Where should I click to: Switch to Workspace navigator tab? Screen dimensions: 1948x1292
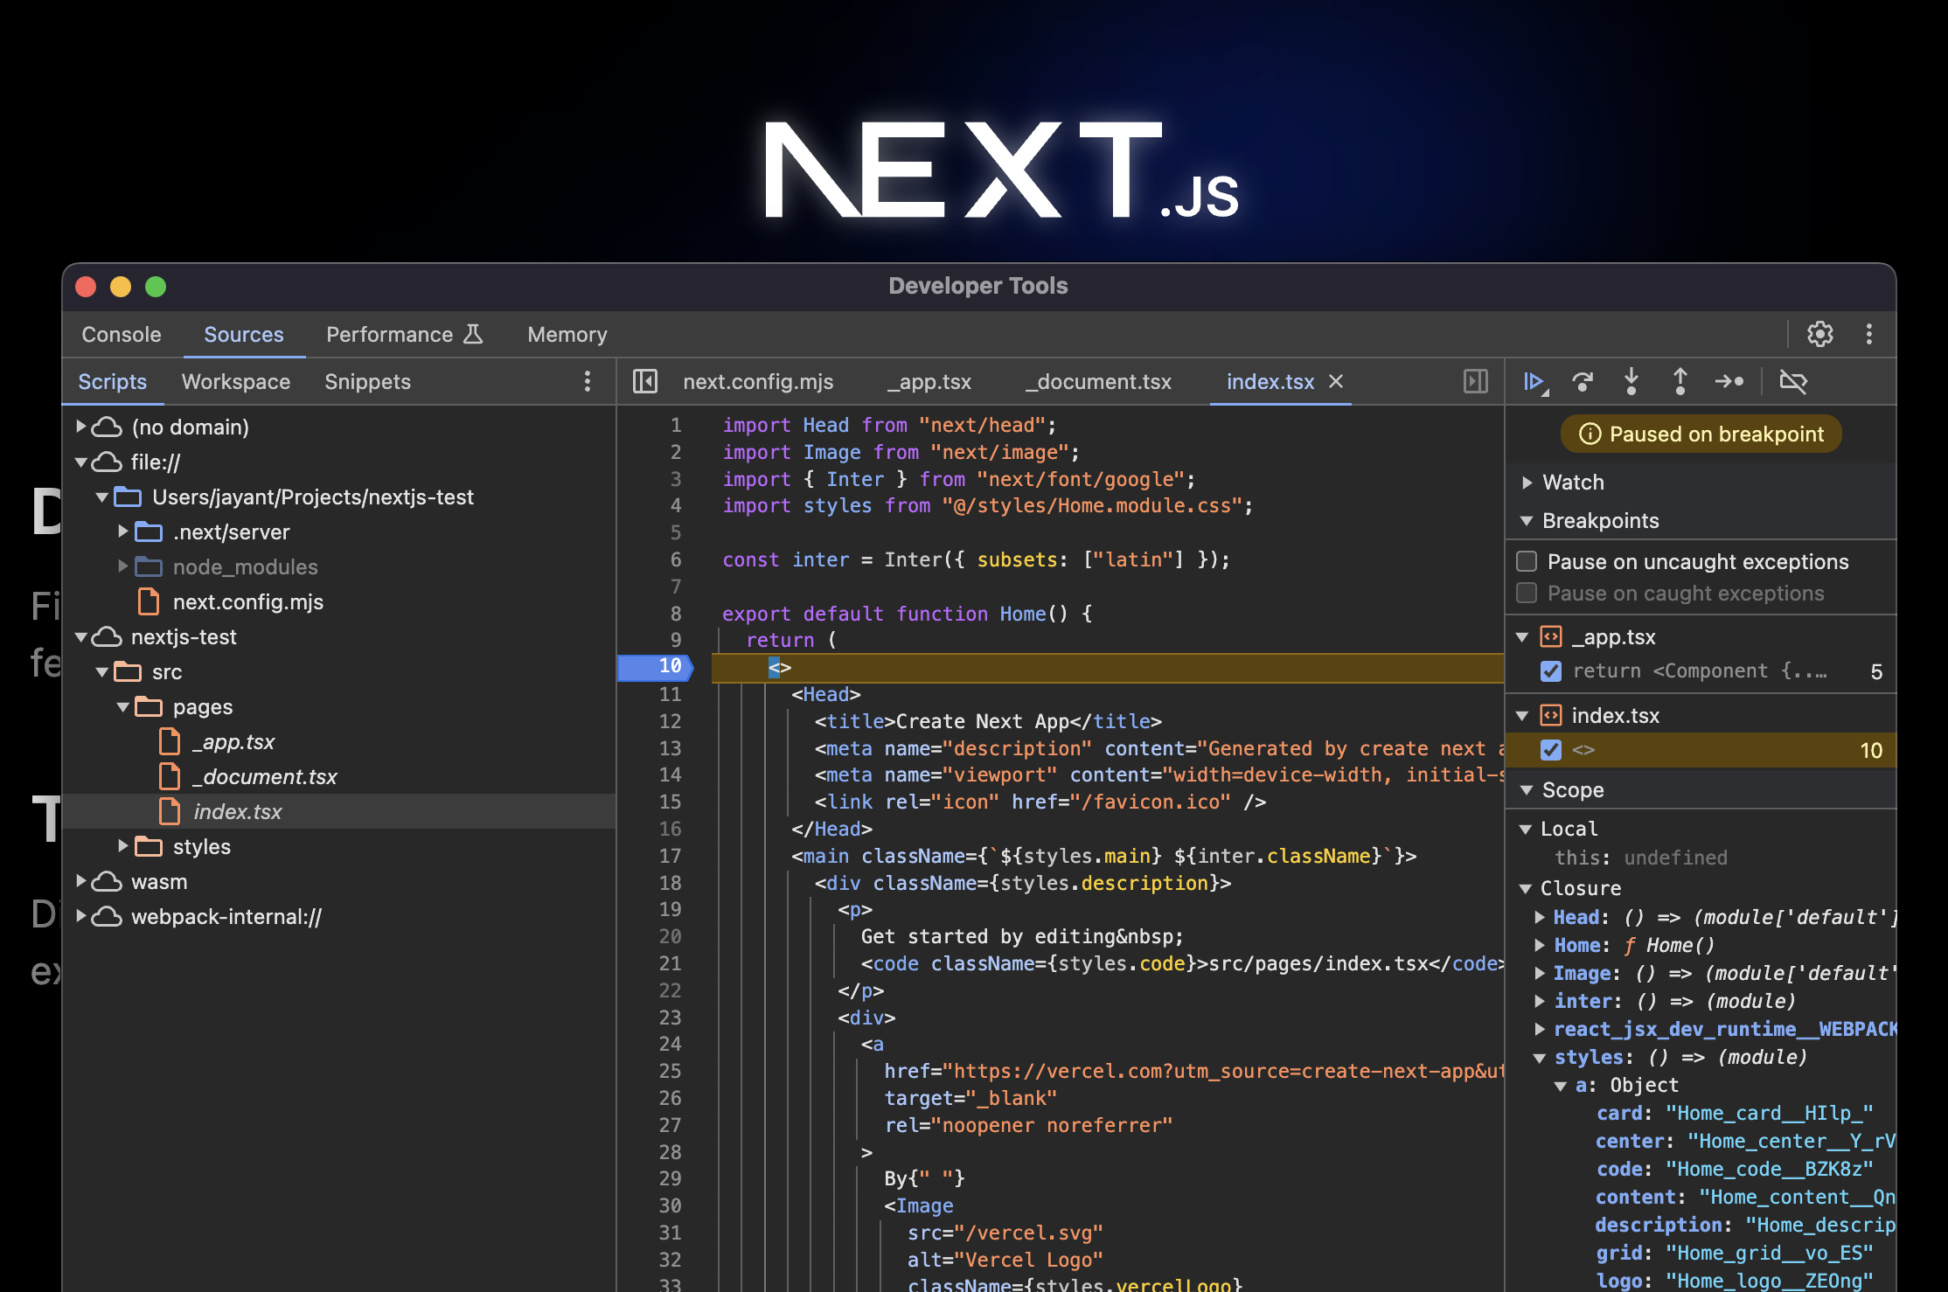pyautogui.click(x=236, y=382)
